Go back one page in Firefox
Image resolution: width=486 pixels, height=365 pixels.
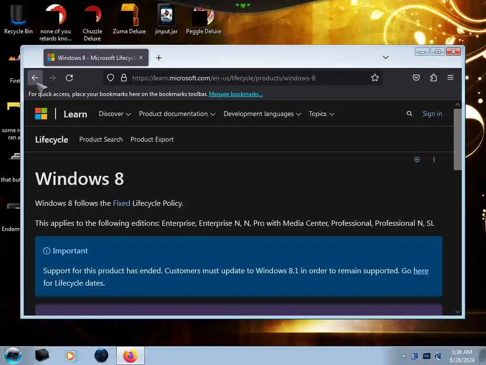click(35, 77)
